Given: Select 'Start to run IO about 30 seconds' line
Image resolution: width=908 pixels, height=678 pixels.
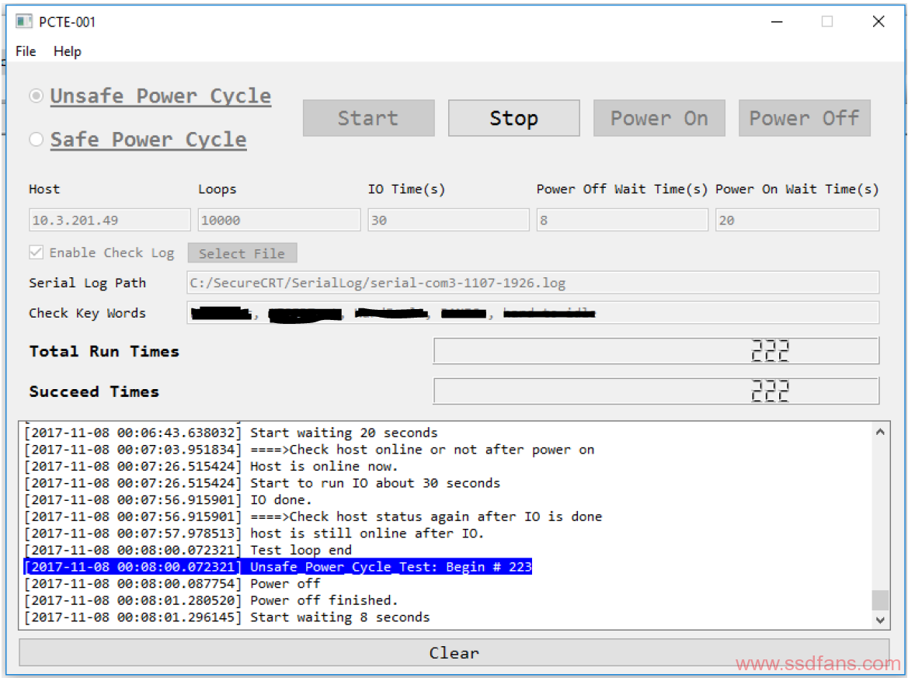Looking at the screenshot, I should pos(262,483).
